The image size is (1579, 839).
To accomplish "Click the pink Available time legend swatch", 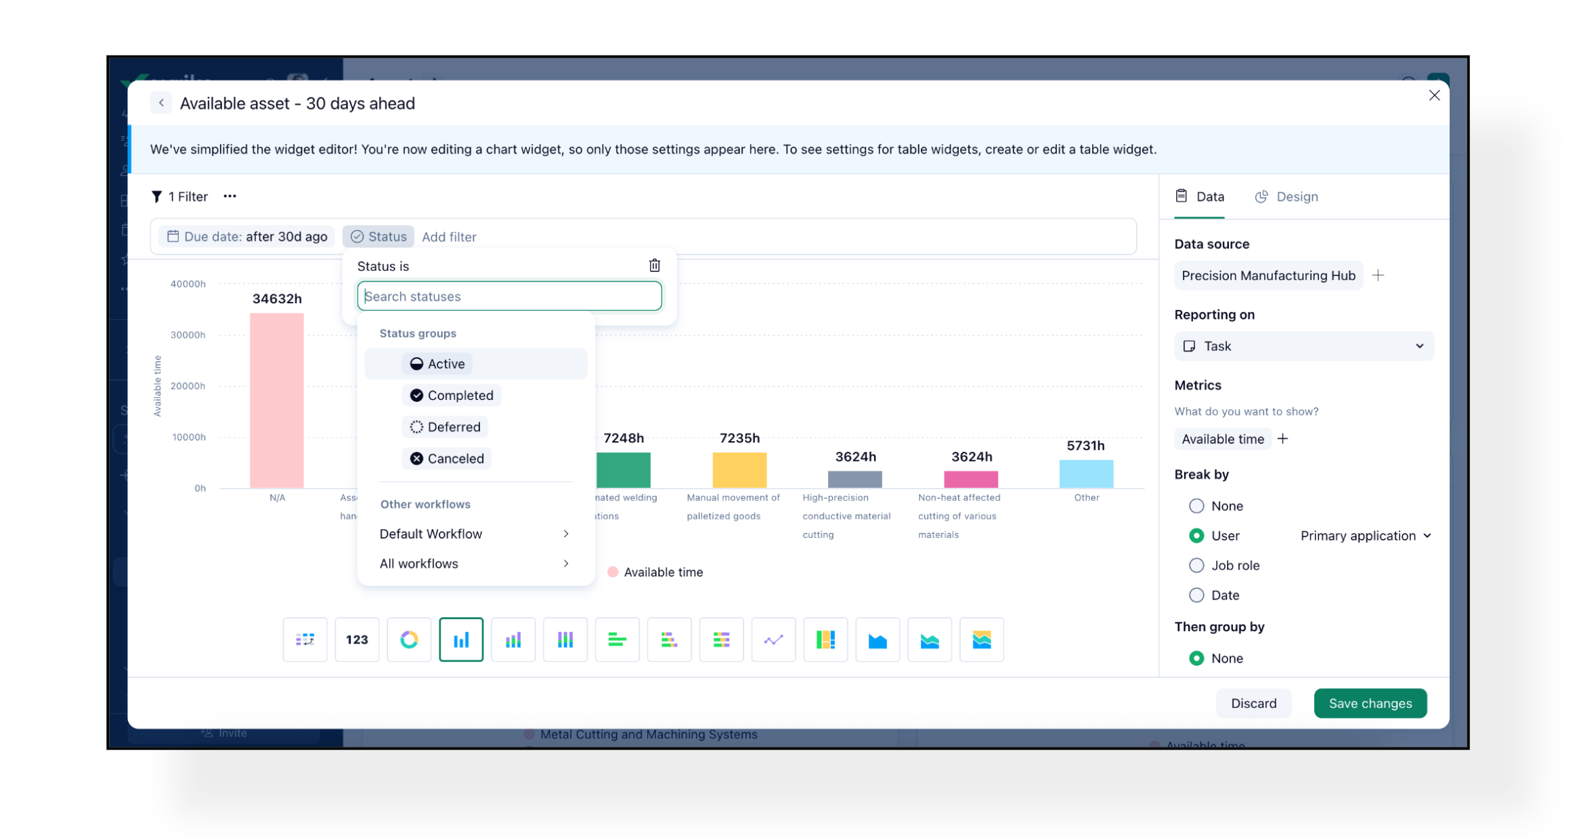I will click(x=613, y=572).
